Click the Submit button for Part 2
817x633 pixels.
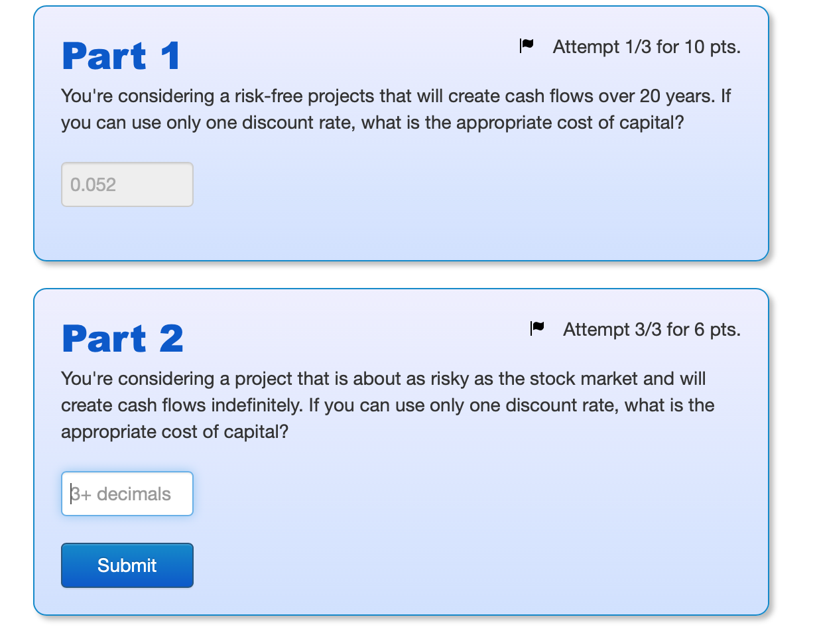127,565
